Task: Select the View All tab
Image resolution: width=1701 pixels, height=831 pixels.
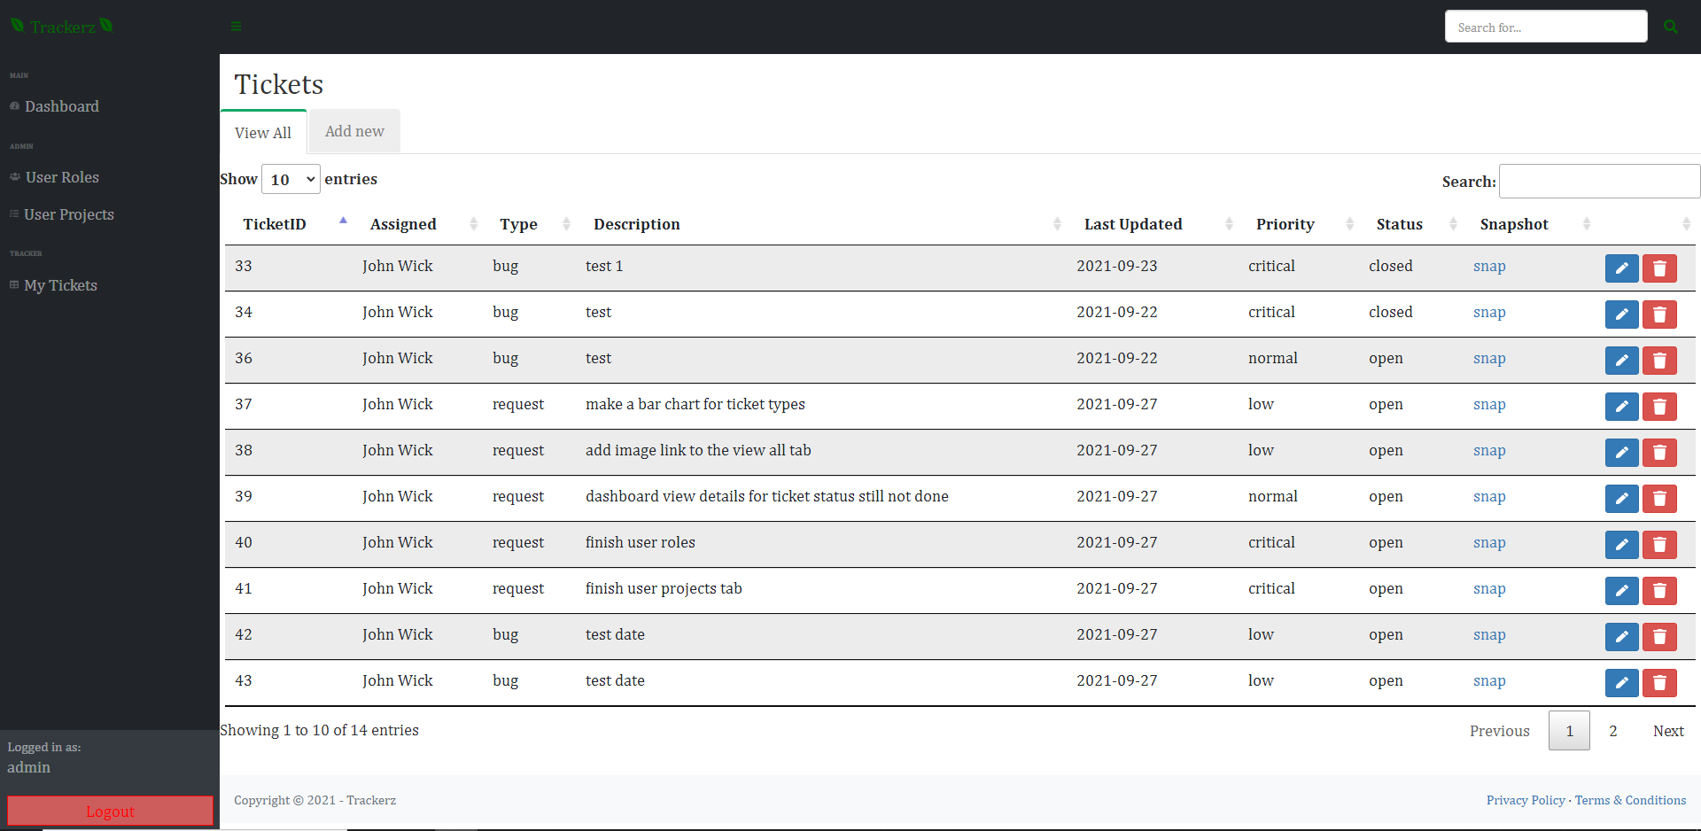Action: [x=263, y=132]
